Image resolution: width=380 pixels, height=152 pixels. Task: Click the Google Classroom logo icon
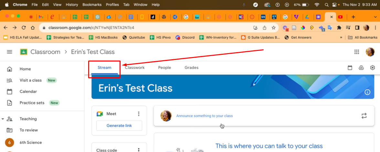pos(24,52)
